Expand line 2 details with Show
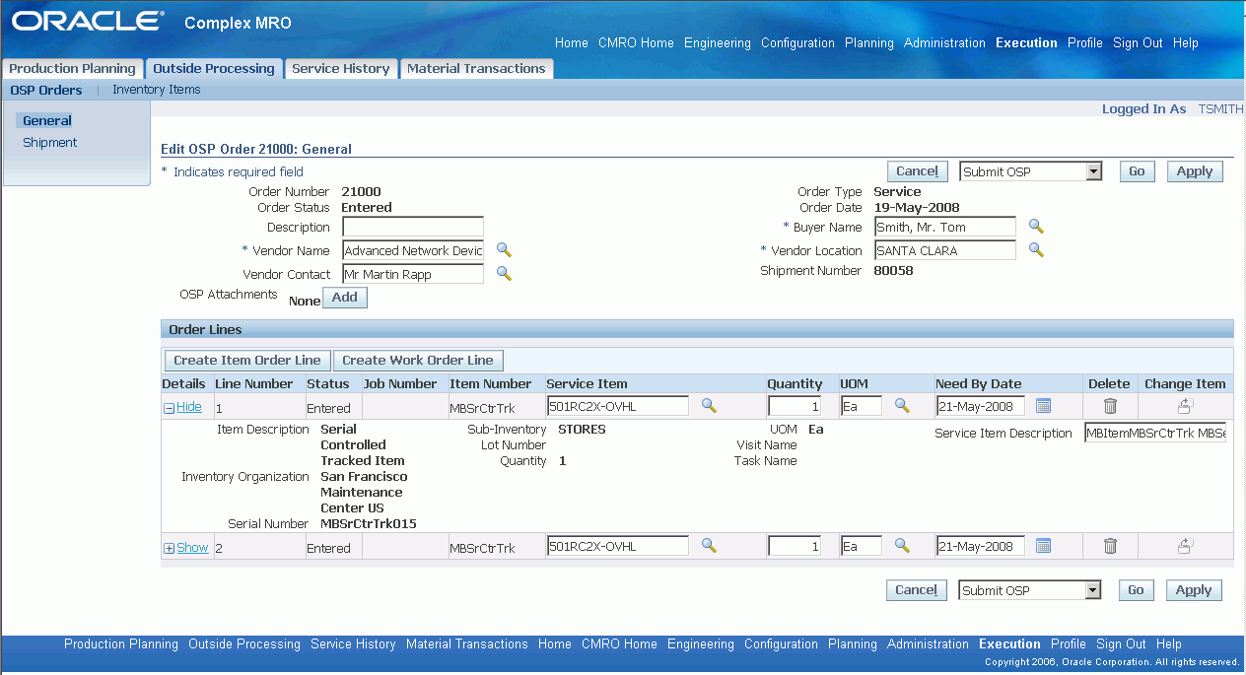 click(186, 548)
